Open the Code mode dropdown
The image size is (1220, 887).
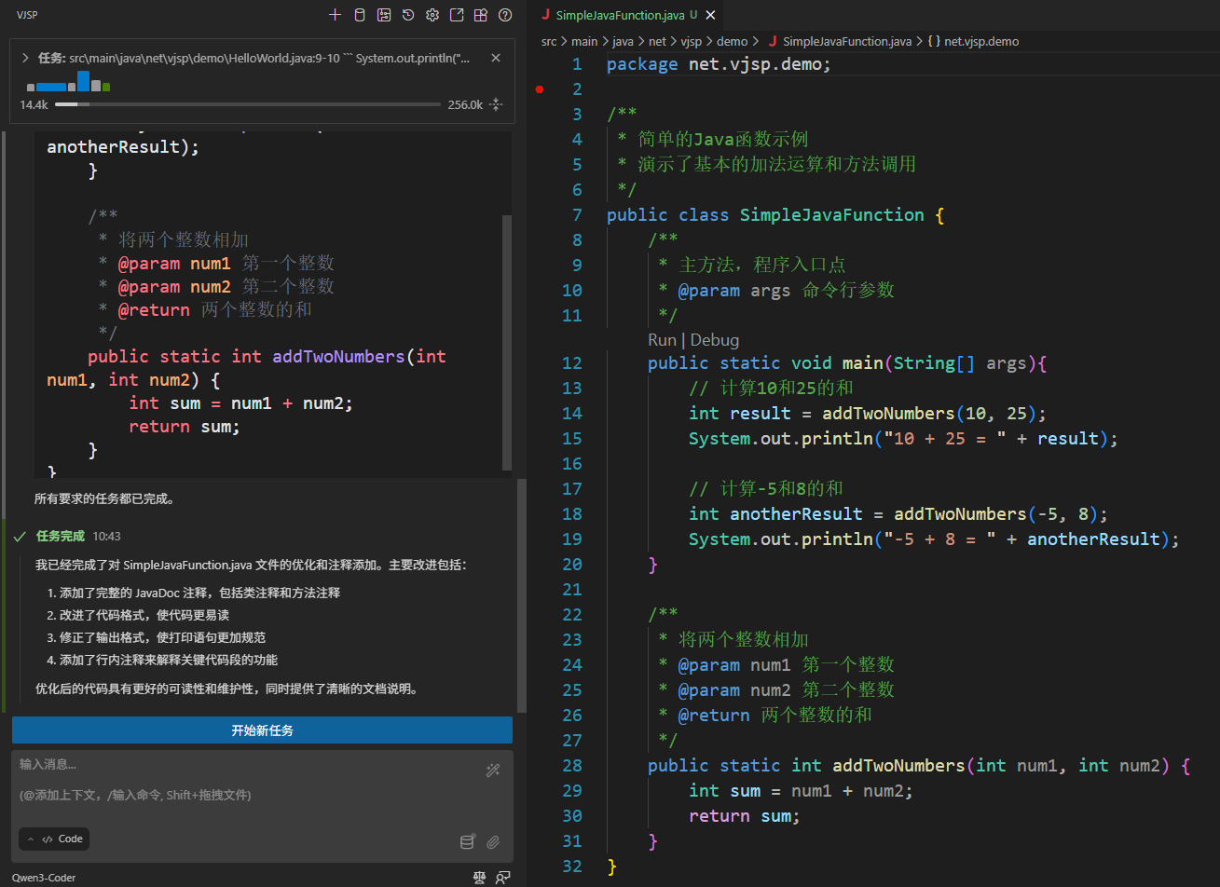tap(54, 839)
